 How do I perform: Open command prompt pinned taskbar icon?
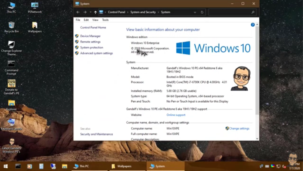pos(18,166)
